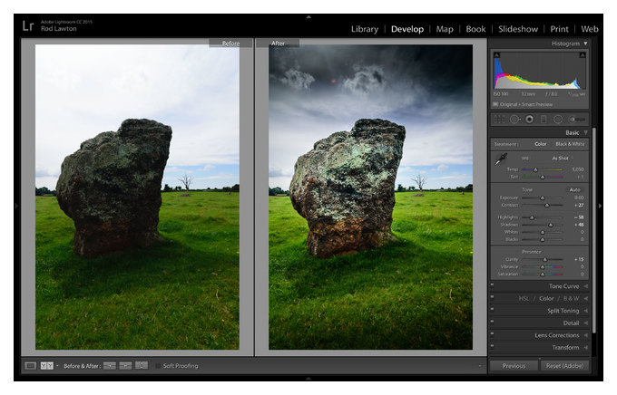Open the Develop module
The image size is (617, 395).
click(x=407, y=29)
